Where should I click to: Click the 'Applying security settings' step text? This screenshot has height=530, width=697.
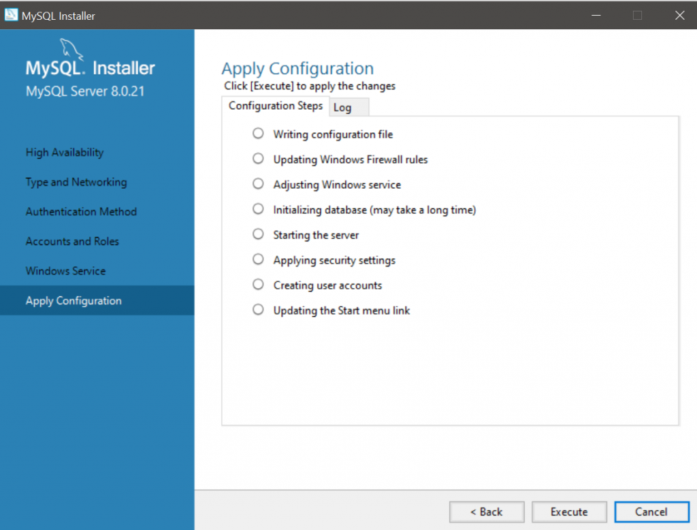click(x=334, y=260)
